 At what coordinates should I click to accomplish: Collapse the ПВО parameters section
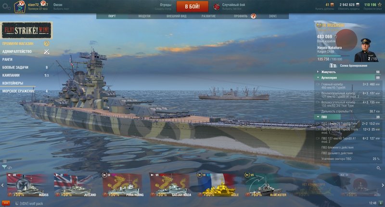pos(347,117)
